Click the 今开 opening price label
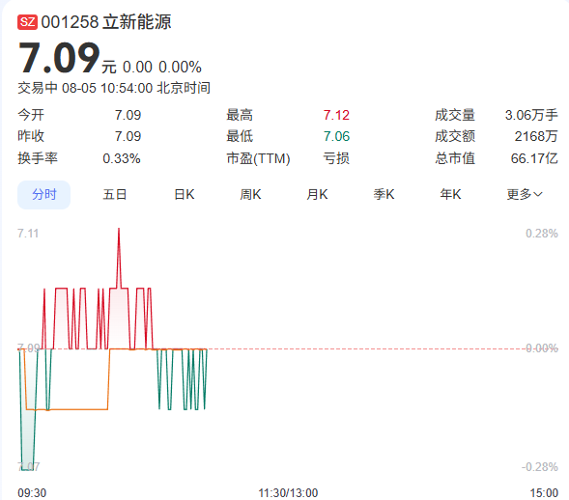 tap(31, 115)
